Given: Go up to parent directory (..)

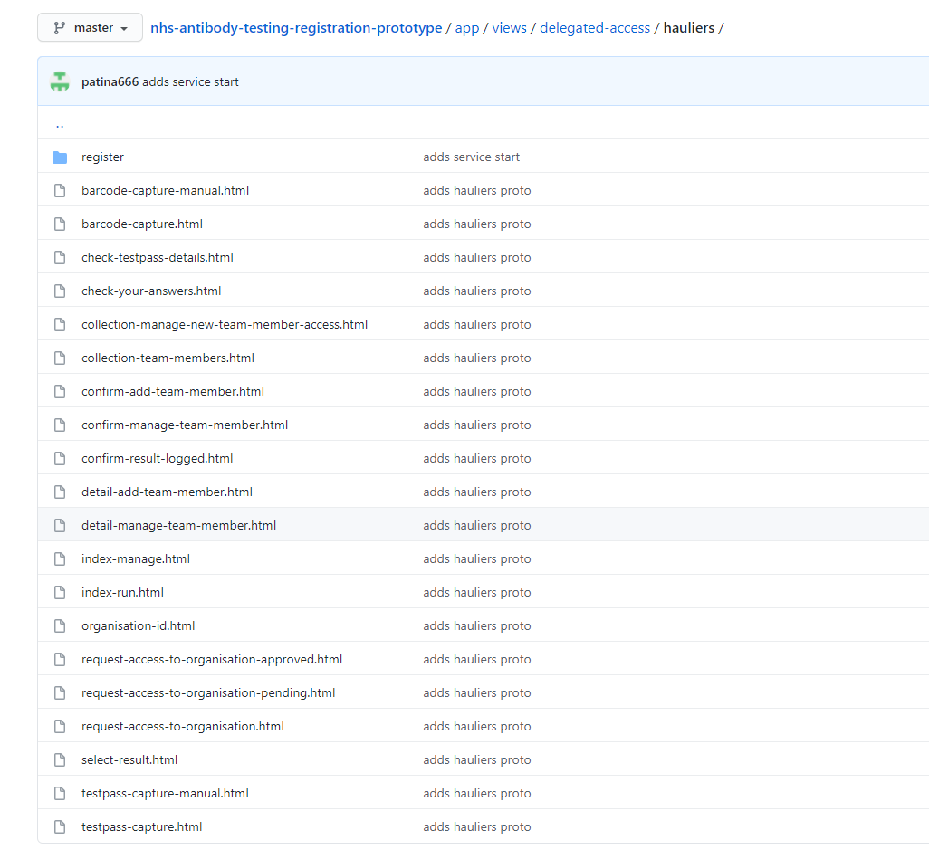Looking at the screenshot, I should (x=60, y=124).
